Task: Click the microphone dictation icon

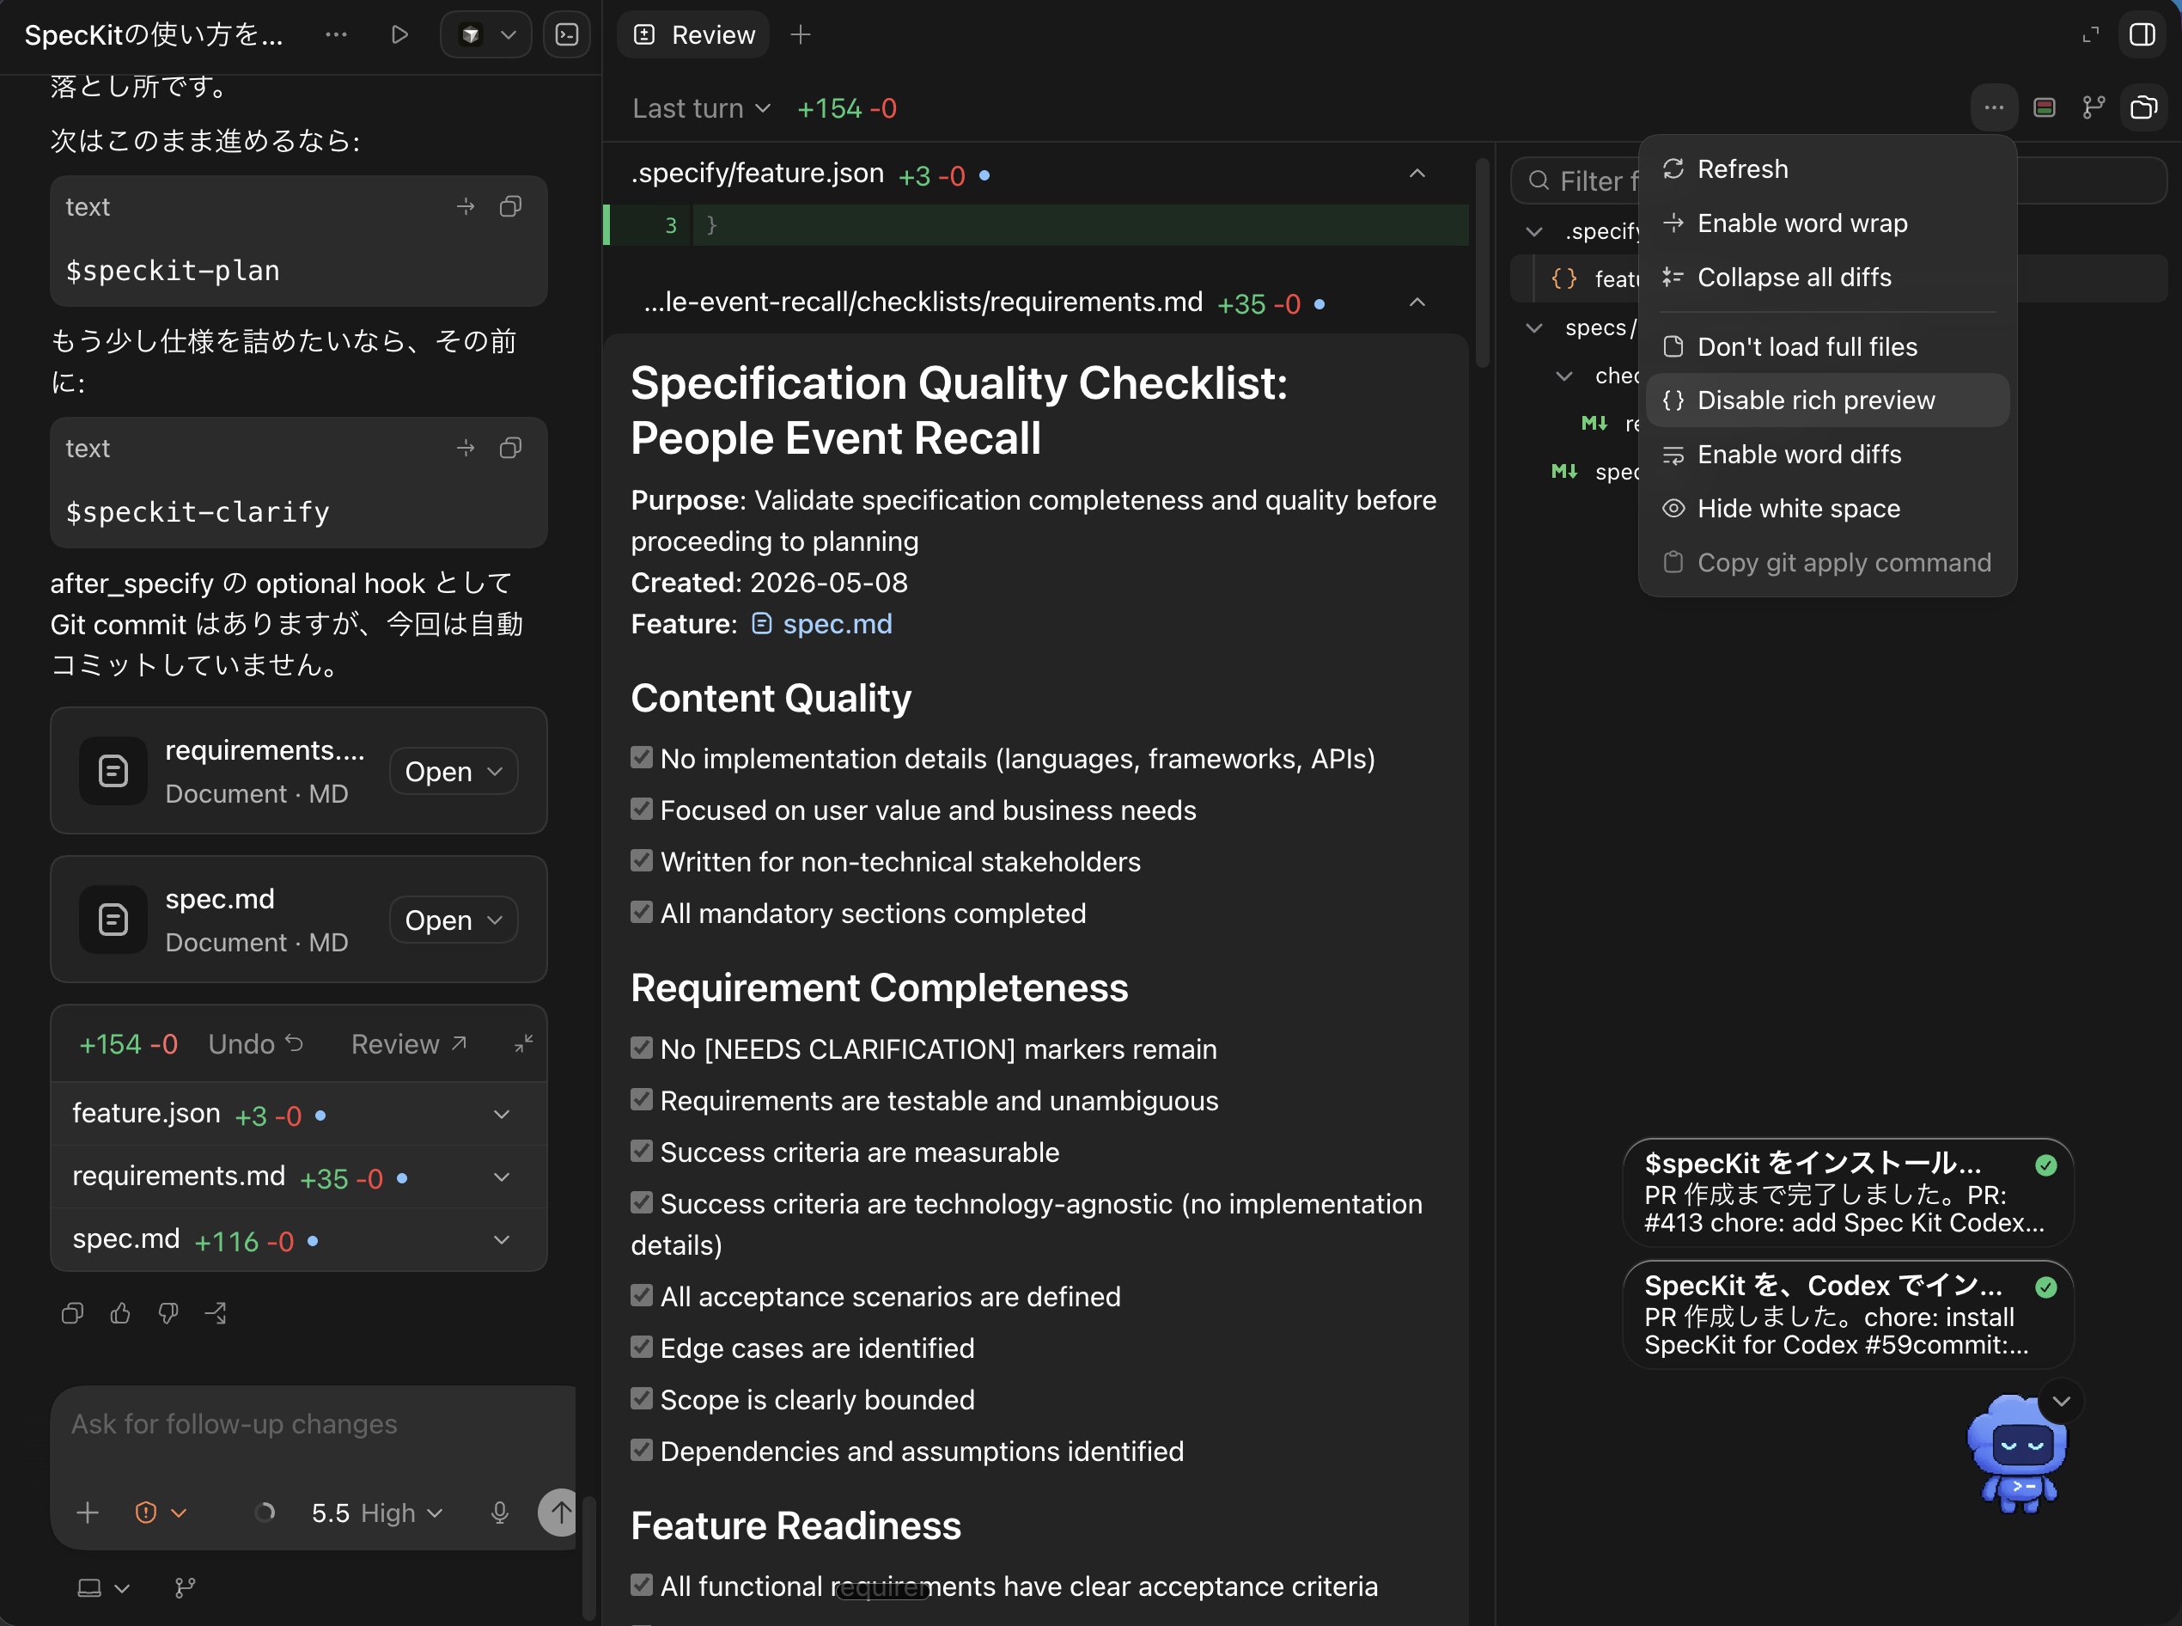Action: pos(500,1513)
